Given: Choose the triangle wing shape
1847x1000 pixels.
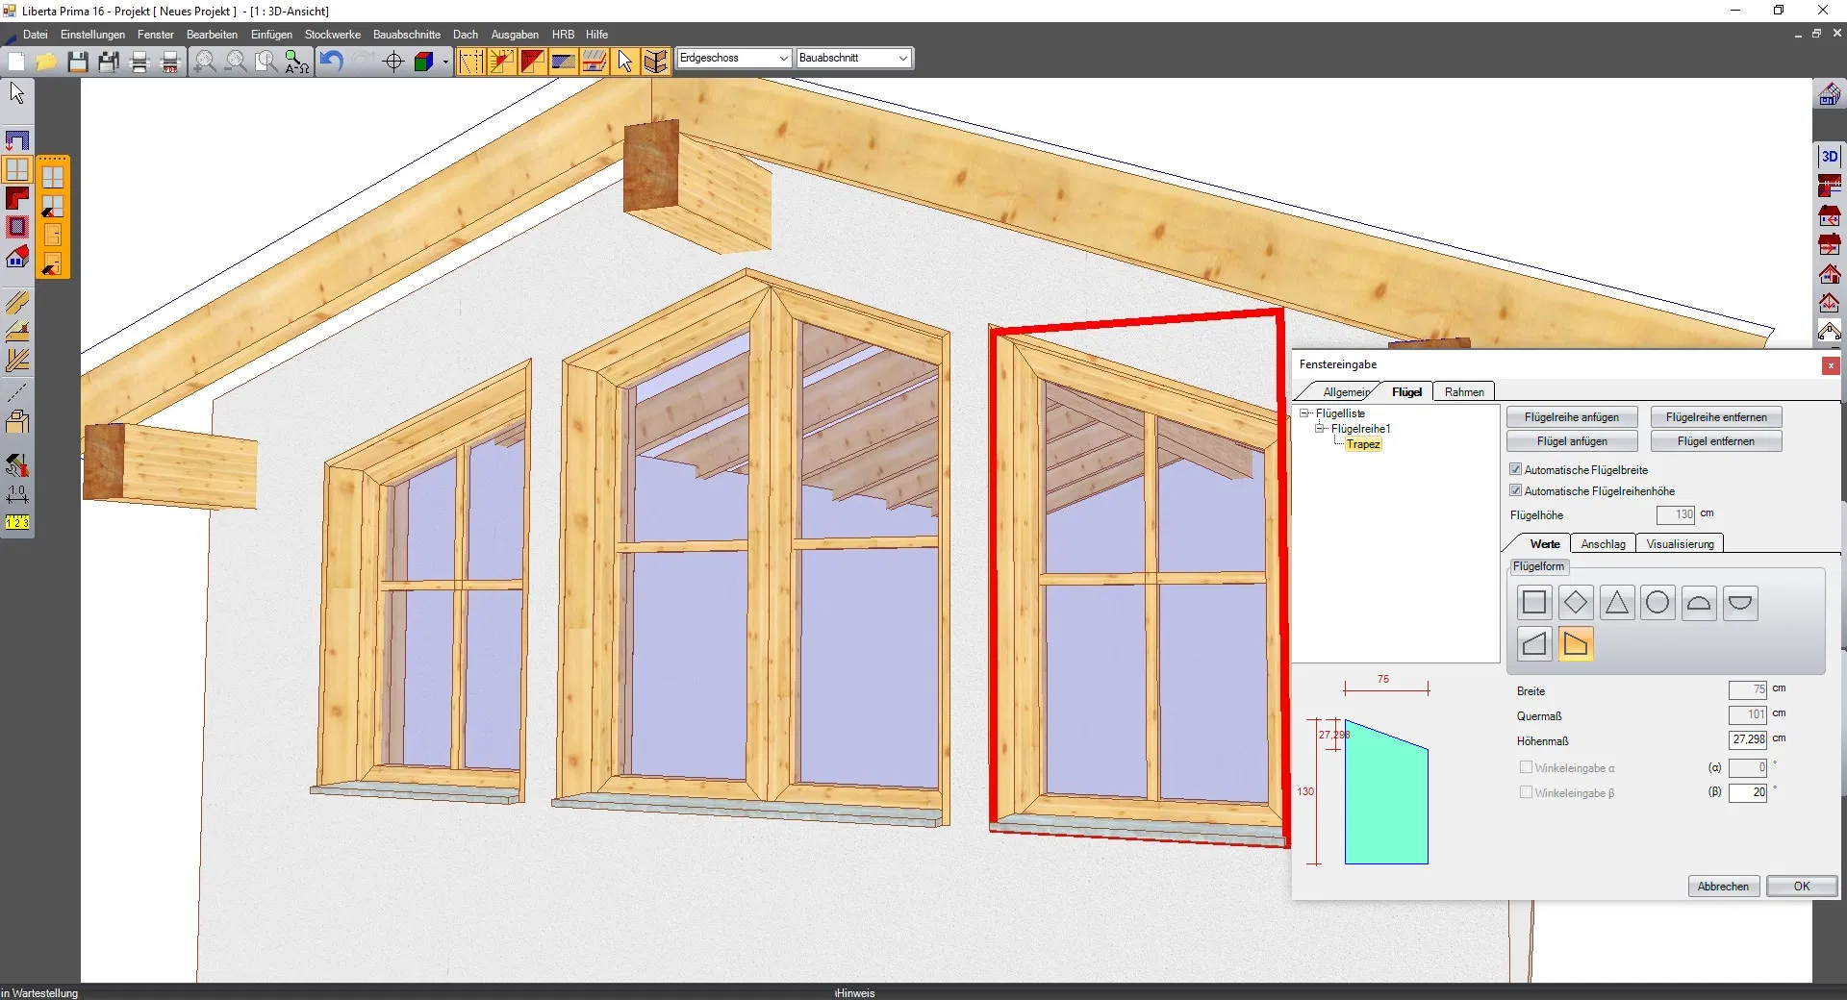Looking at the screenshot, I should (1616, 603).
